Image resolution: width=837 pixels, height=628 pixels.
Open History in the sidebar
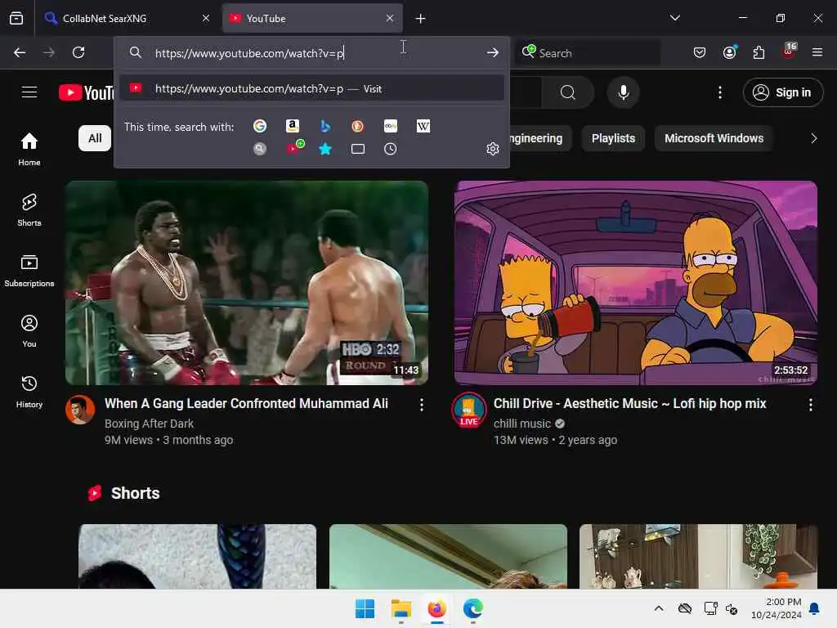pyautogui.click(x=29, y=392)
